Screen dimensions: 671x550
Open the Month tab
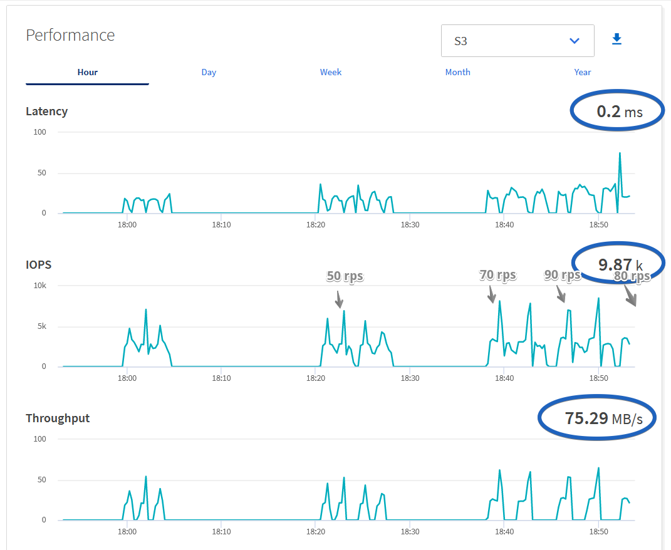(457, 72)
